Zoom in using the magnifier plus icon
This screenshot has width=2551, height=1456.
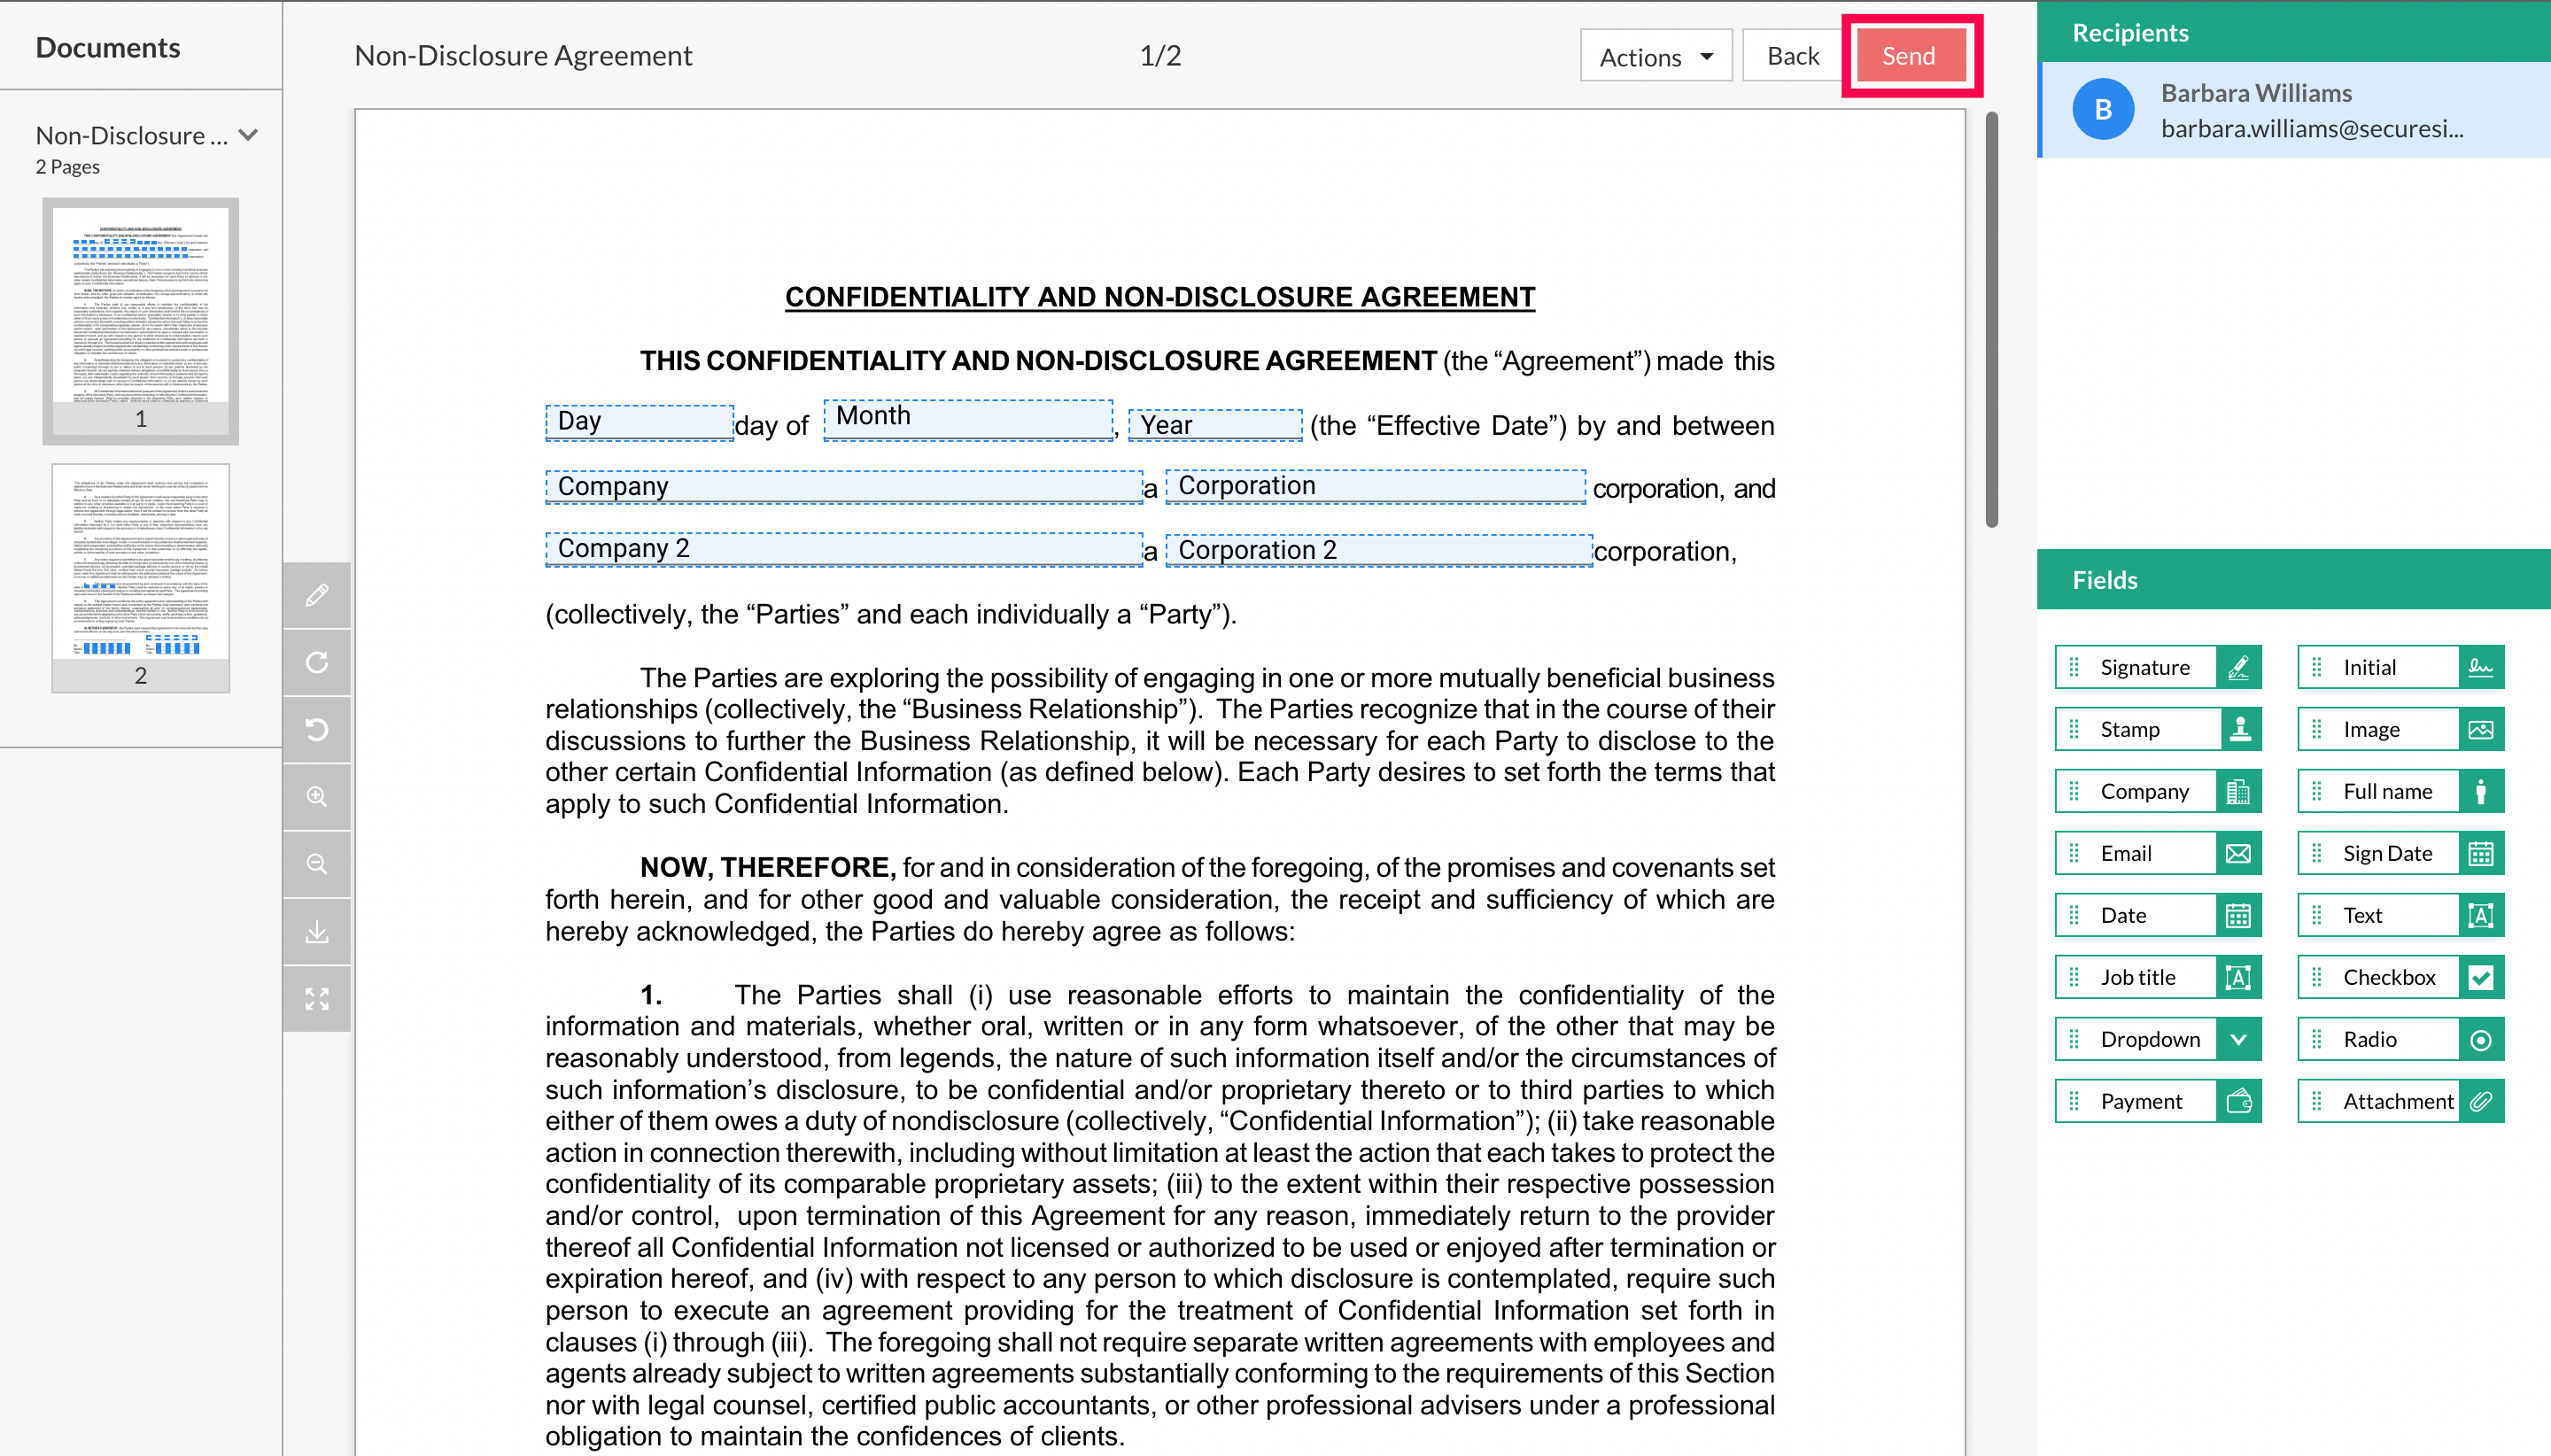[317, 797]
